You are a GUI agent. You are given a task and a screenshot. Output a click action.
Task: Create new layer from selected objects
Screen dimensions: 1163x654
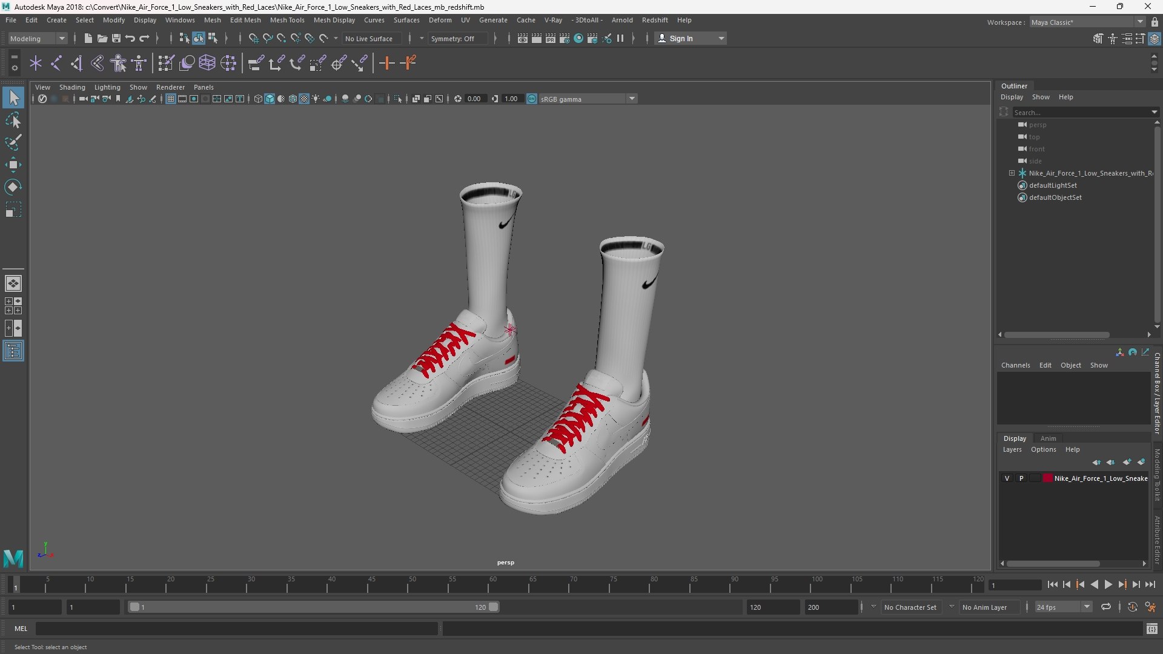(x=1141, y=462)
